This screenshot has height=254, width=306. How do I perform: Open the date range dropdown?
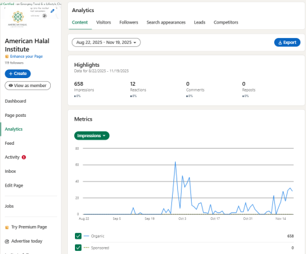click(106, 43)
